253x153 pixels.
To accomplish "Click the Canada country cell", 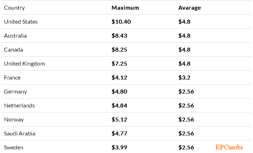I will [13, 50].
